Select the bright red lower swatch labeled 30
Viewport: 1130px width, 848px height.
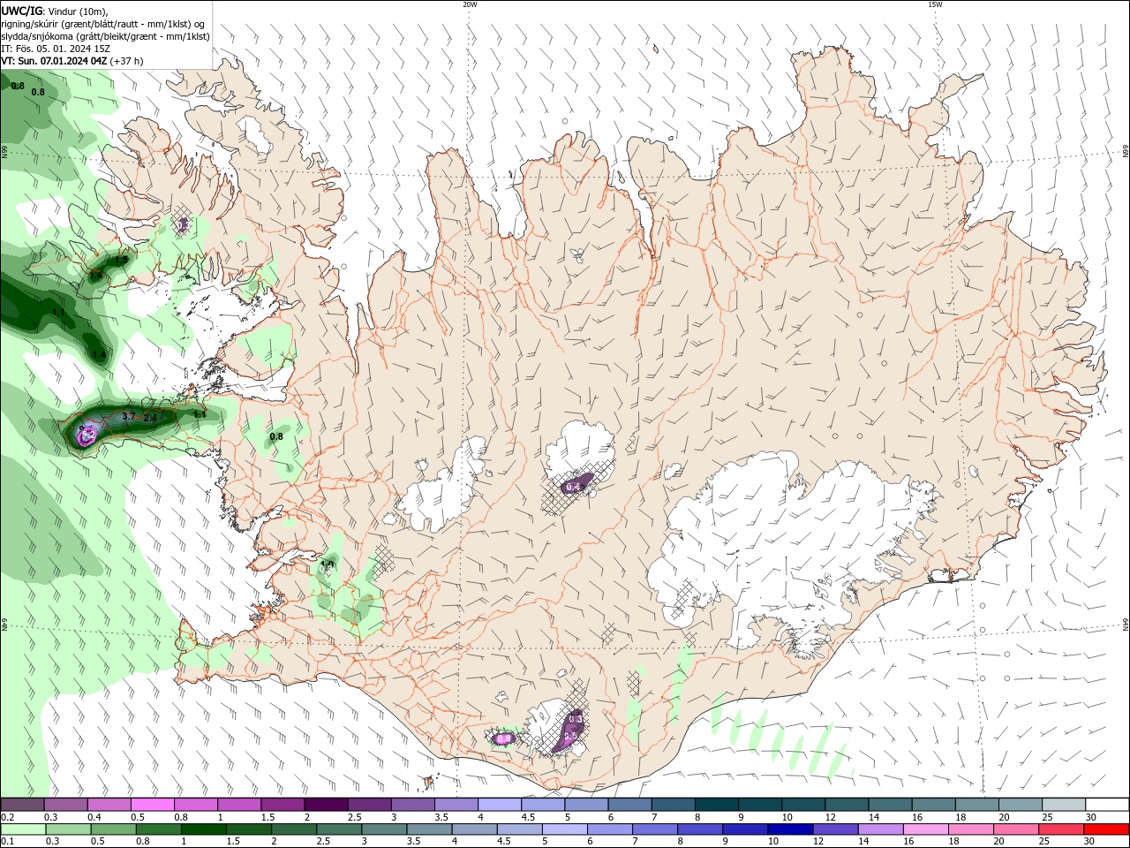click(1107, 829)
